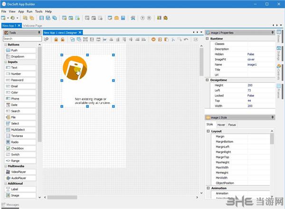The height and width of the screenshot is (209, 285).
Task: Click the cut scissors icon in designer toolbar
Action: [173, 39]
